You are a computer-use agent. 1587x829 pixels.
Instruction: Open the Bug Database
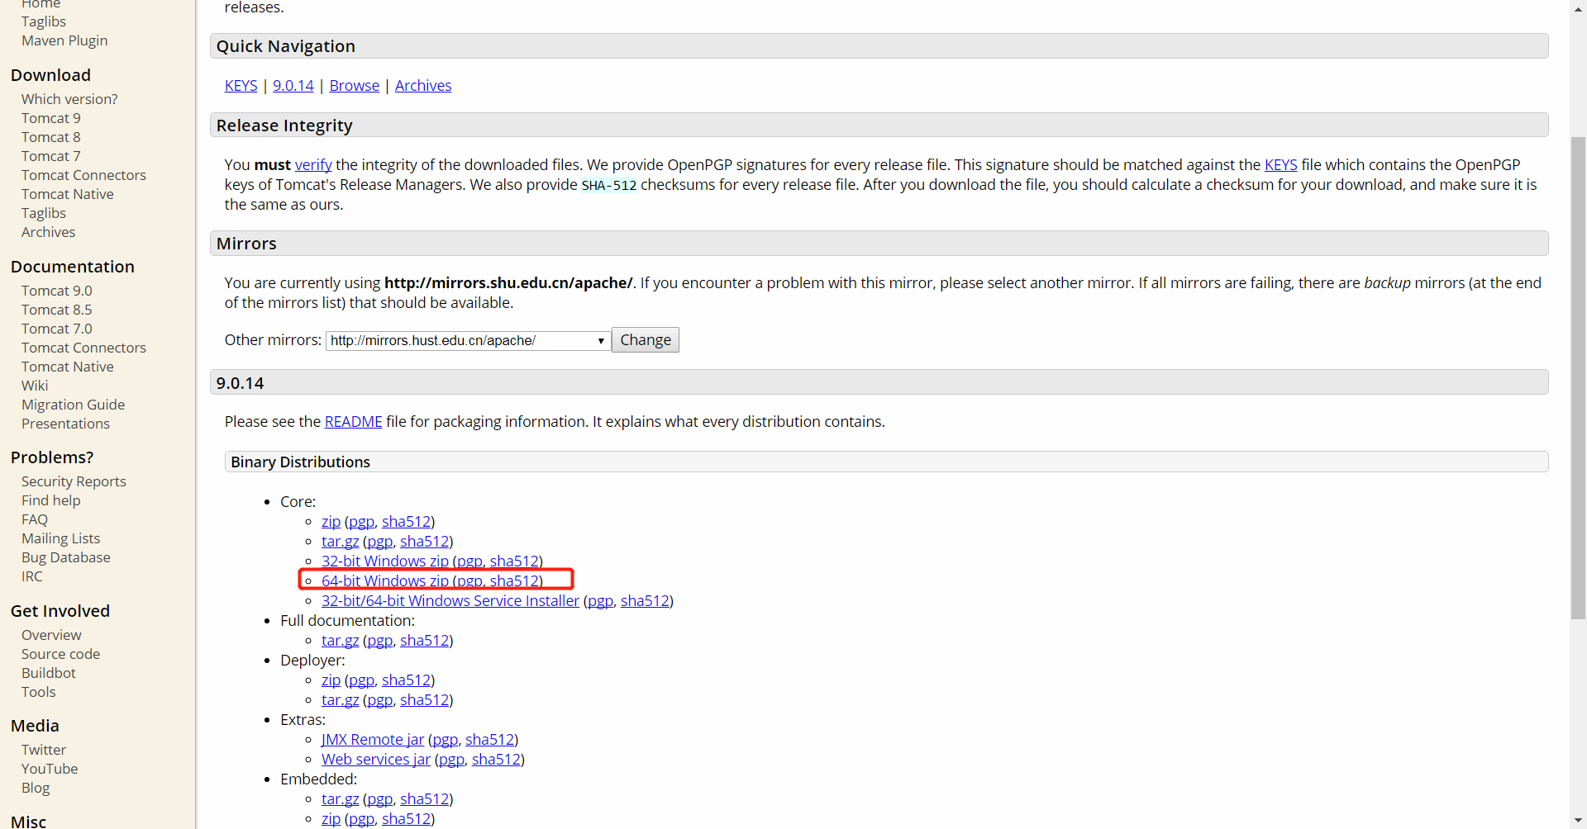(x=66, y=557)
